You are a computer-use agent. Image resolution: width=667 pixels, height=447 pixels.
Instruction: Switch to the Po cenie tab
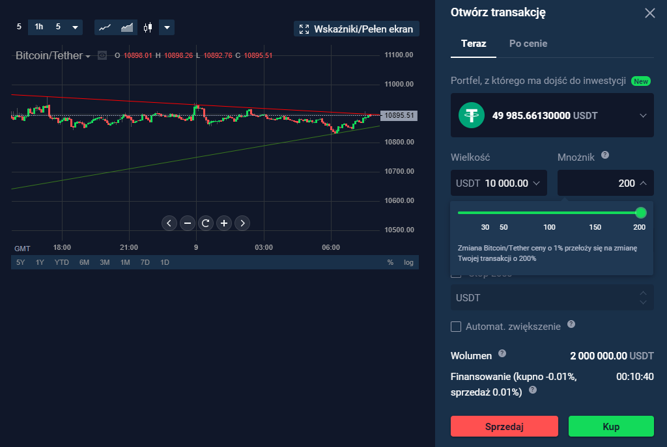(528, 44)
